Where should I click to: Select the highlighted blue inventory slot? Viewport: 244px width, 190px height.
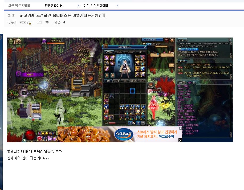tap(132, 91)
